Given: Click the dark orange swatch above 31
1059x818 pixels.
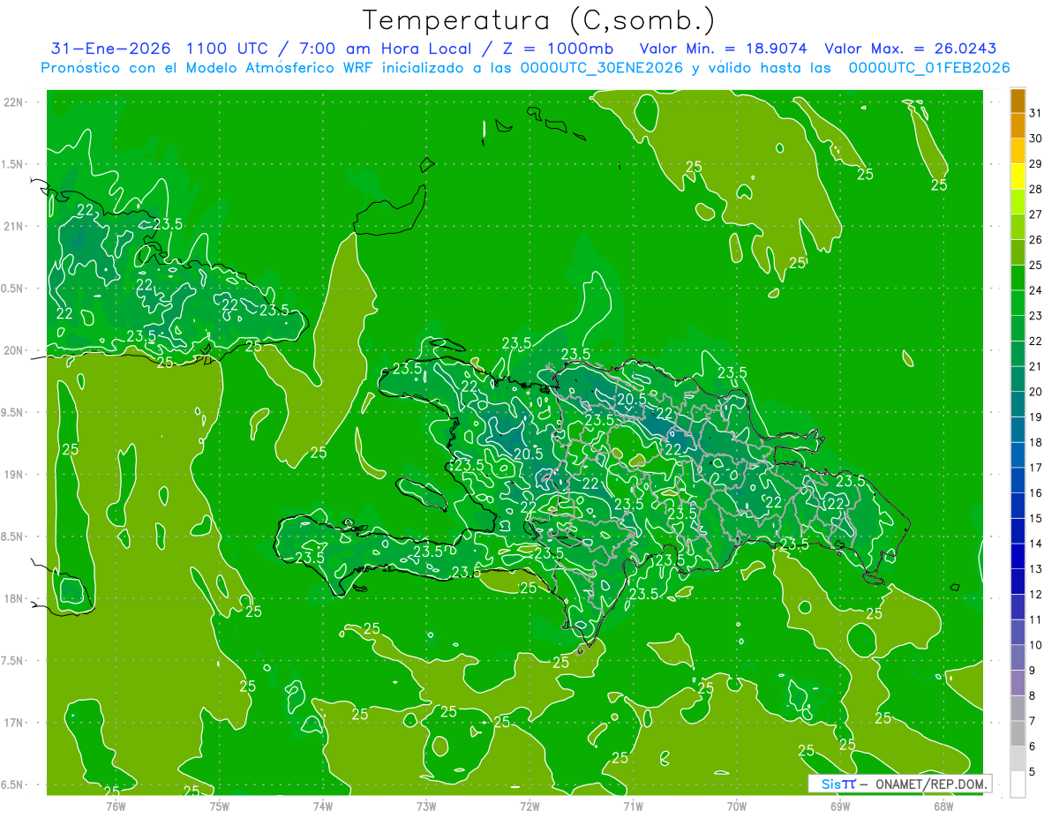Looking at the screenshot, I should tap(1018, 102).
